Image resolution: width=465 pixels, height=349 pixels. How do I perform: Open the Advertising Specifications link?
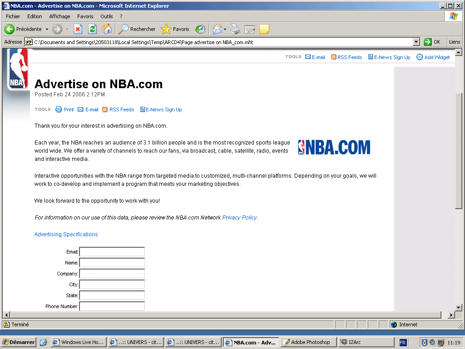click(66, 234)
